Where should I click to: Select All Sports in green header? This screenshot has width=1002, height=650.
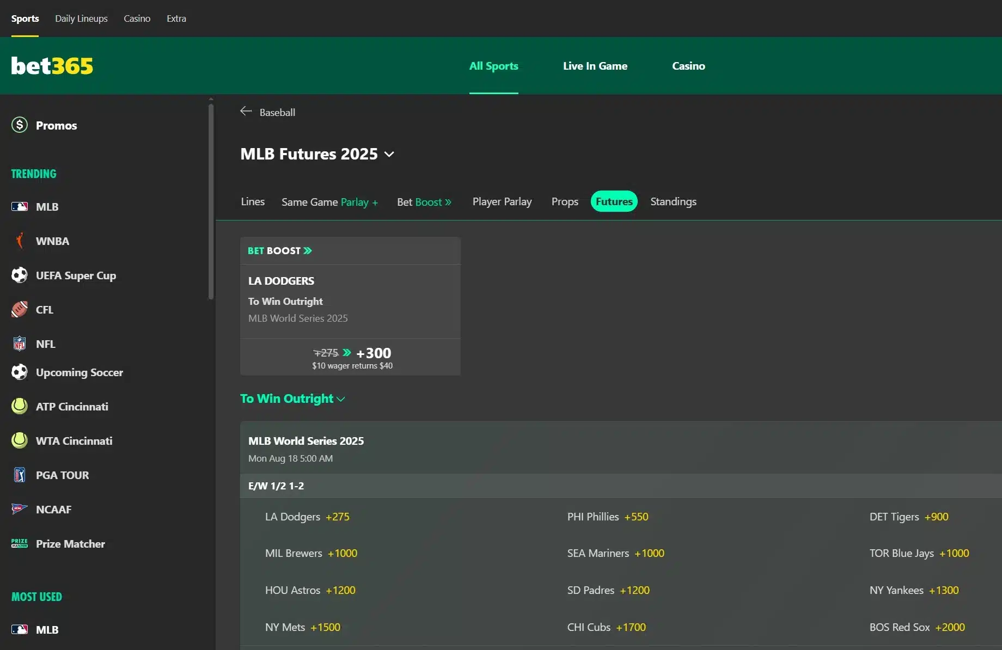494,66
